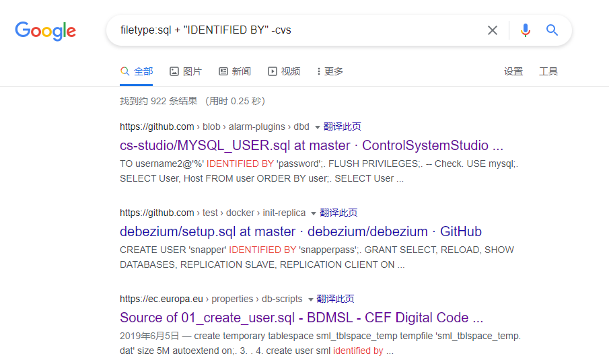Translate the cs-studio result via 翻译此页

342,126
